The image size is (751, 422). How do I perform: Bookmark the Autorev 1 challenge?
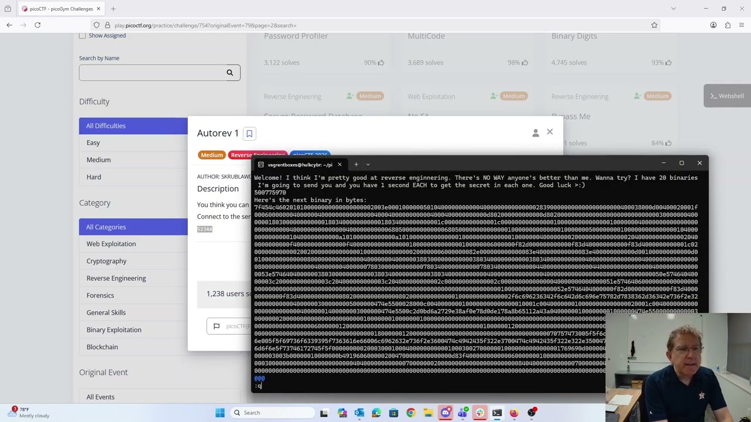click(x=249, y=134)
